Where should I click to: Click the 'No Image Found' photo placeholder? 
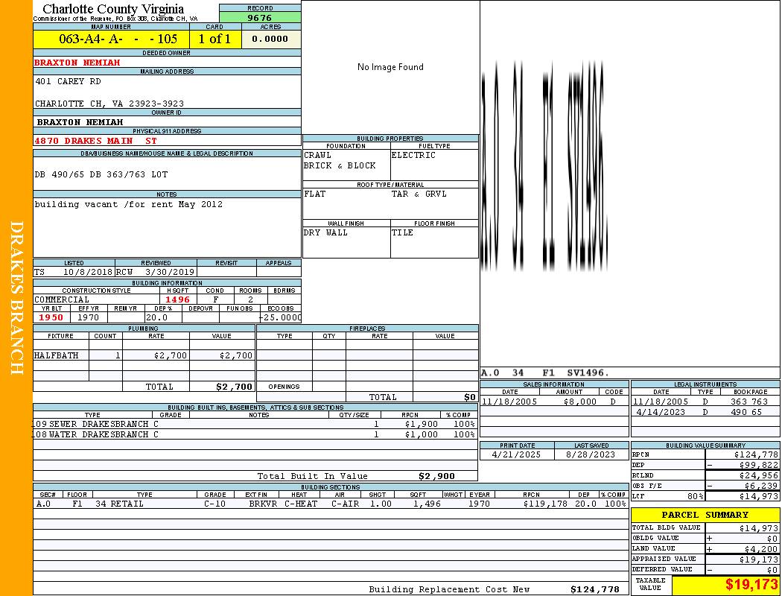click(x=390, y=67)
